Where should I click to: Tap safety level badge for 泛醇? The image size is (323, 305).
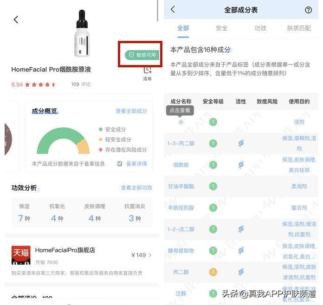click(x=213, y=293)
